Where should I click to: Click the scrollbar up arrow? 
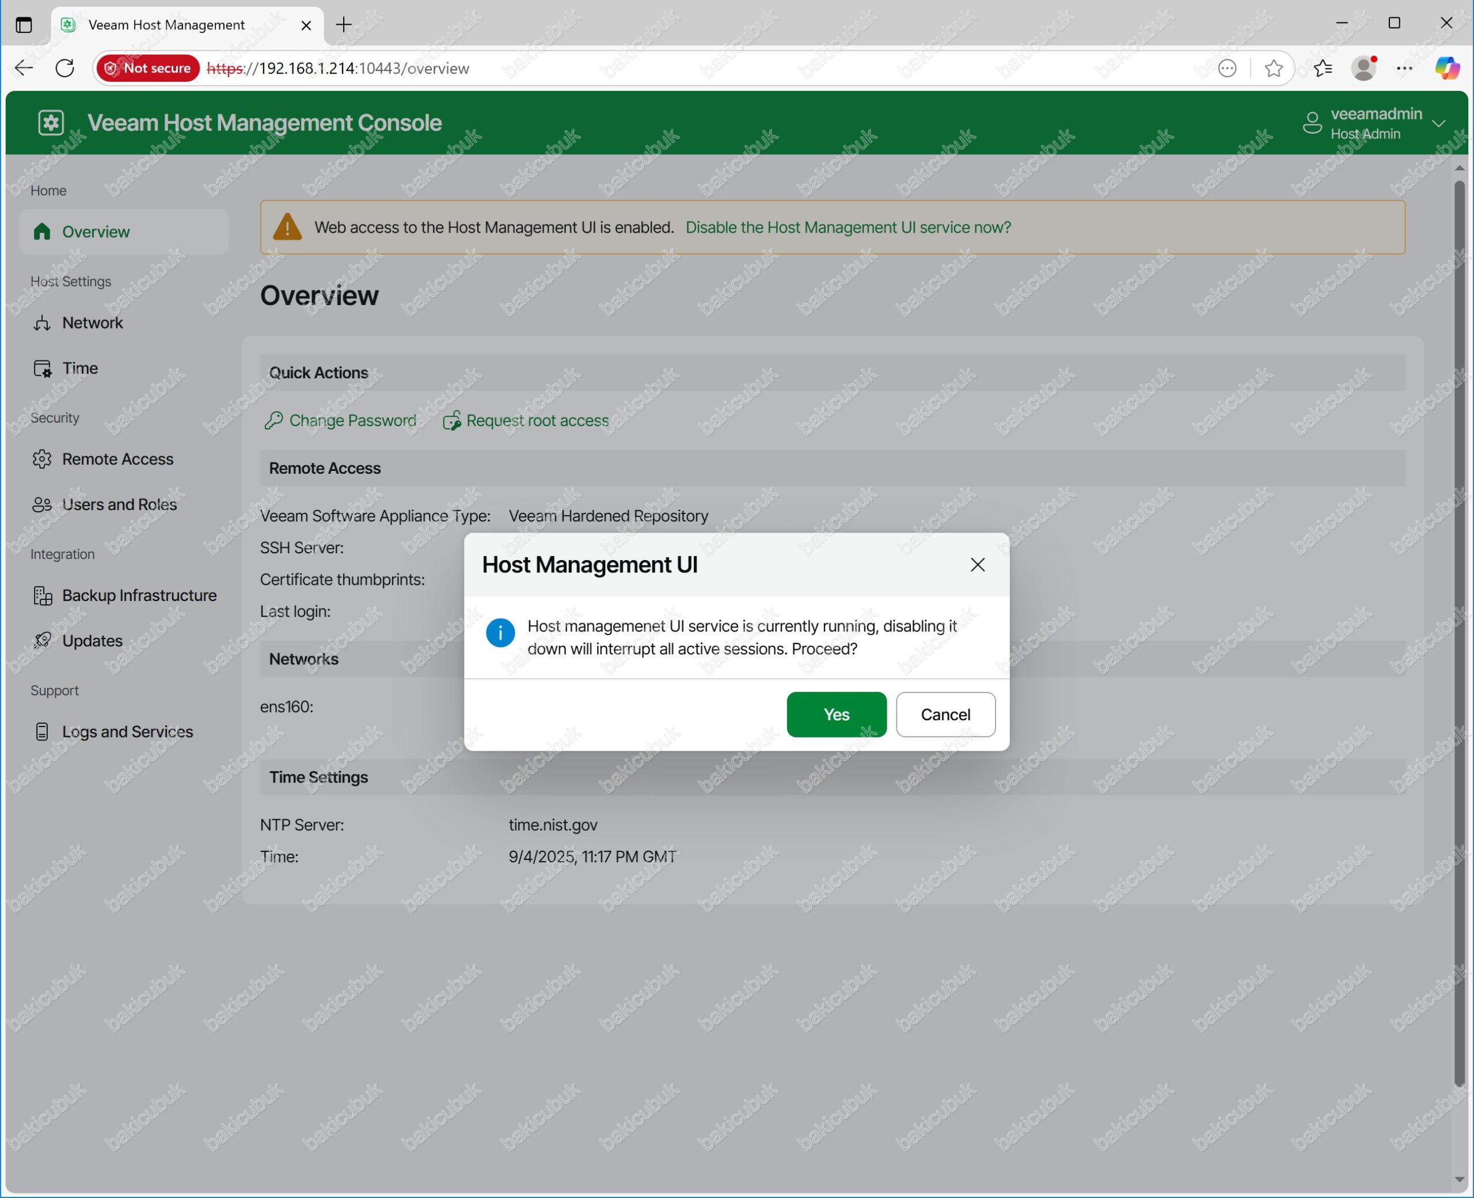click(1459, 168)
